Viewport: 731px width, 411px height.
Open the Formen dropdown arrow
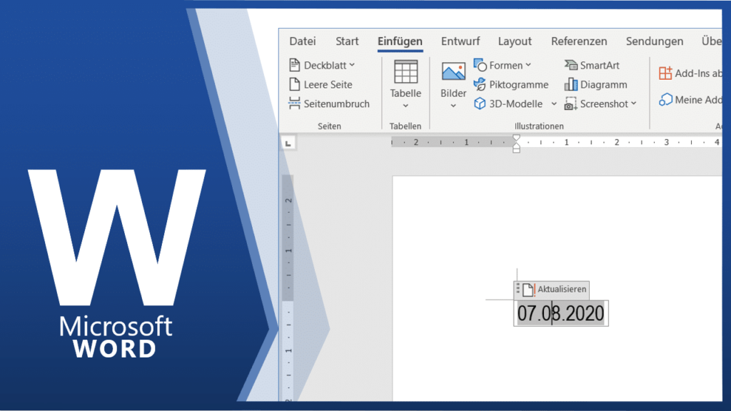pos(528,65)
